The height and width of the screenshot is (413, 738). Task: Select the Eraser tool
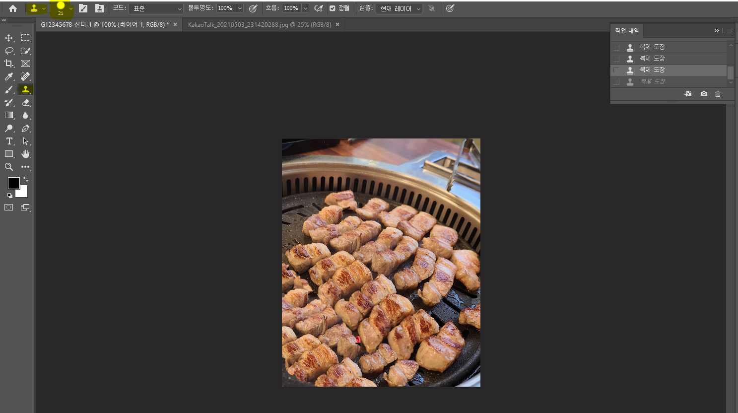[x=25, y=102]
